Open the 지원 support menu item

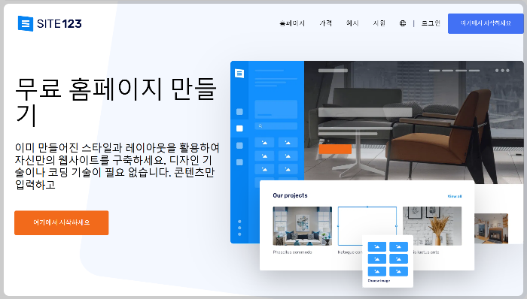[379, 23]
